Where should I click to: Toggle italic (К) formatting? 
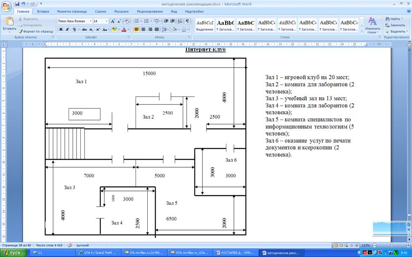pyautogui.click(x=67, y=29)
